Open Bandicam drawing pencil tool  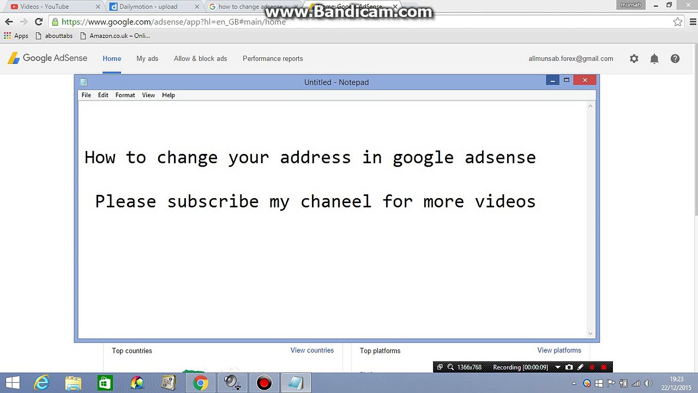(x=580, y=367)
